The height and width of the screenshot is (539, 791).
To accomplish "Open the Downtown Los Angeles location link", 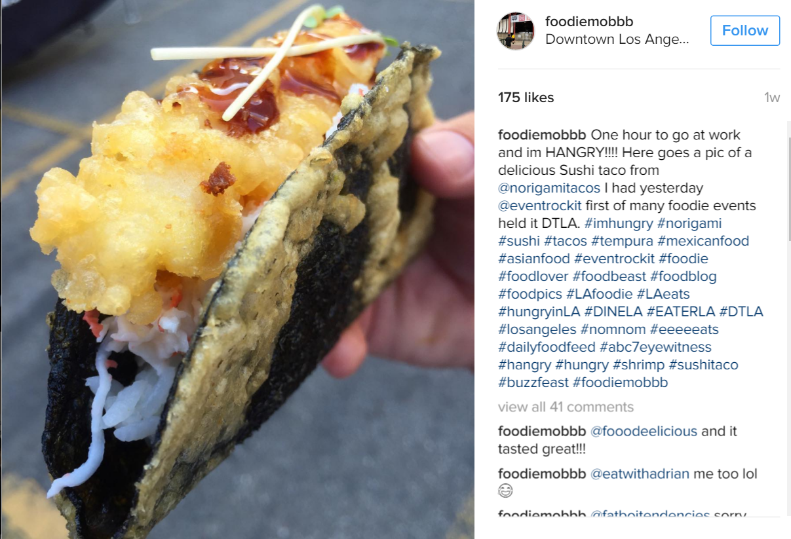I will (x=617, y=39).
